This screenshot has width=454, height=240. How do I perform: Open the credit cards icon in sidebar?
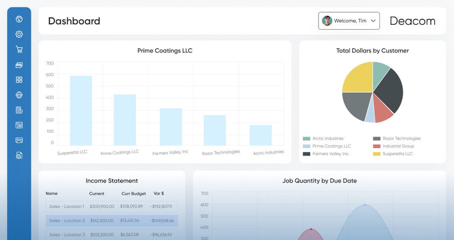(19, 65)
